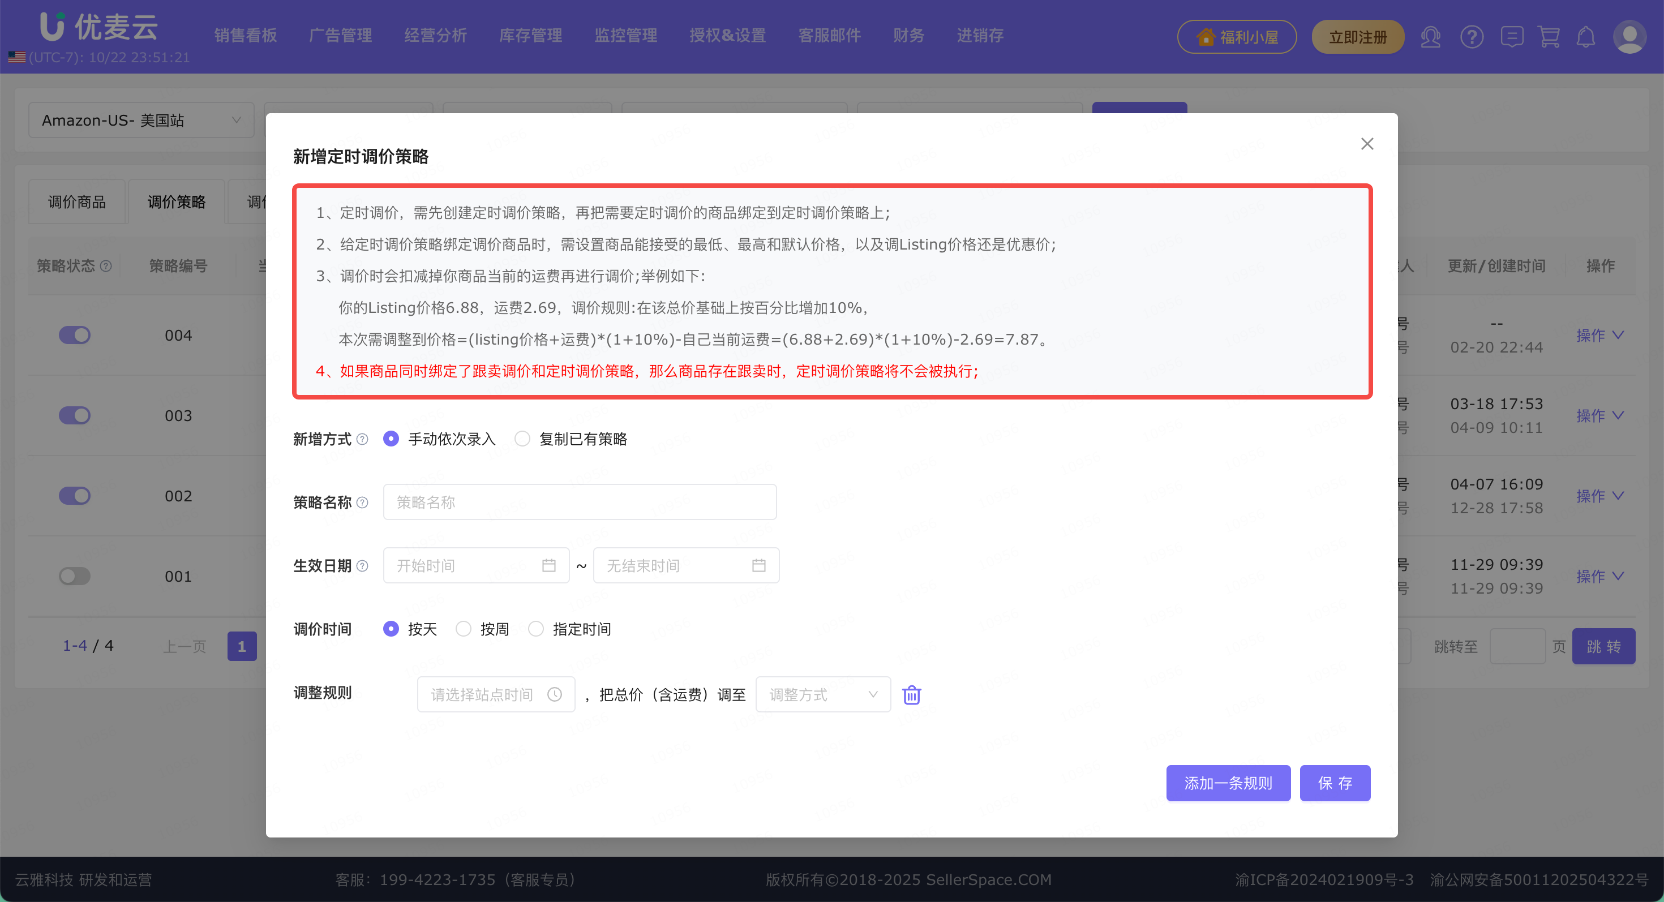Screen dimensions: 1664x902
Task: Expand 操作 menu for strategy 003
Action: (1599, 415)
